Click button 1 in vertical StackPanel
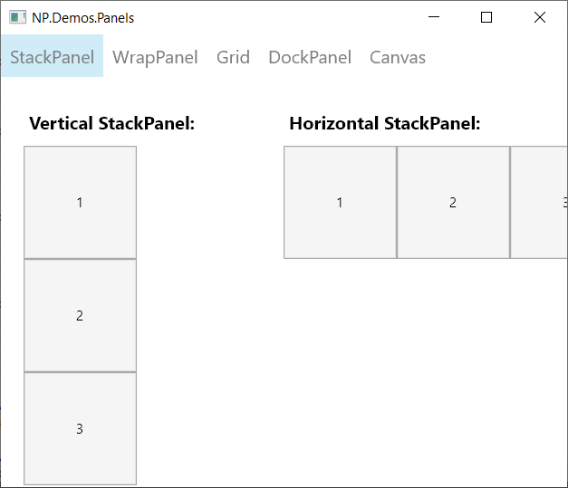 (x=80, y=203)
